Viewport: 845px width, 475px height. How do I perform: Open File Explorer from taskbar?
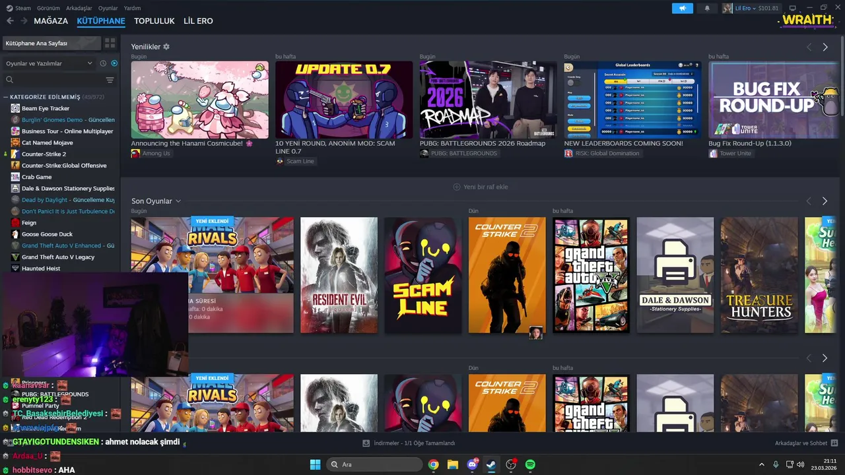[453, 464]
